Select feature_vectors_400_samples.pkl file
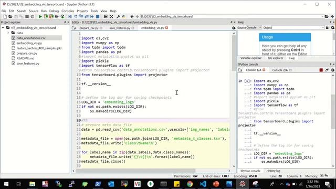 pos(39,48)
